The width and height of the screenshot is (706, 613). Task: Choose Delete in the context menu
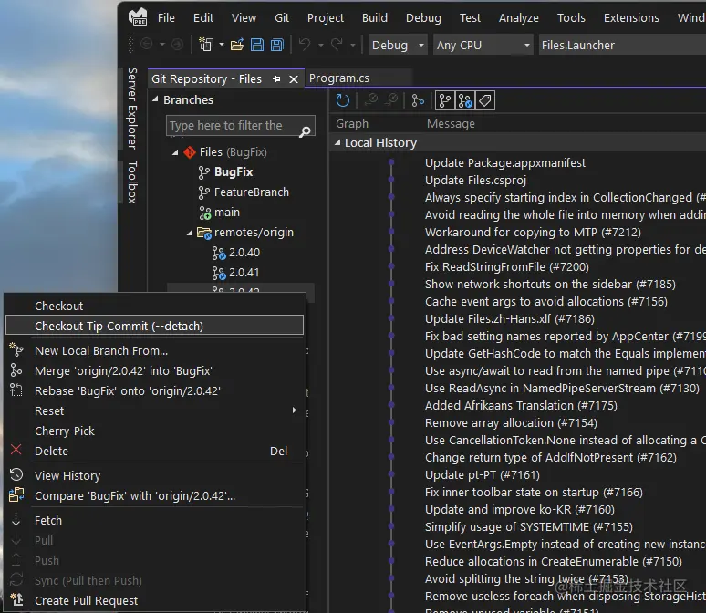click(x=155, y=451)
